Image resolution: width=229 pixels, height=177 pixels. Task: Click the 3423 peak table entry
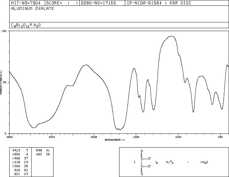(x=20, y=150)
